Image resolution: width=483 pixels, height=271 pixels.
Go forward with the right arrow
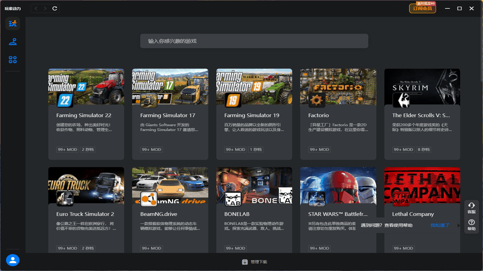point(45,8)
